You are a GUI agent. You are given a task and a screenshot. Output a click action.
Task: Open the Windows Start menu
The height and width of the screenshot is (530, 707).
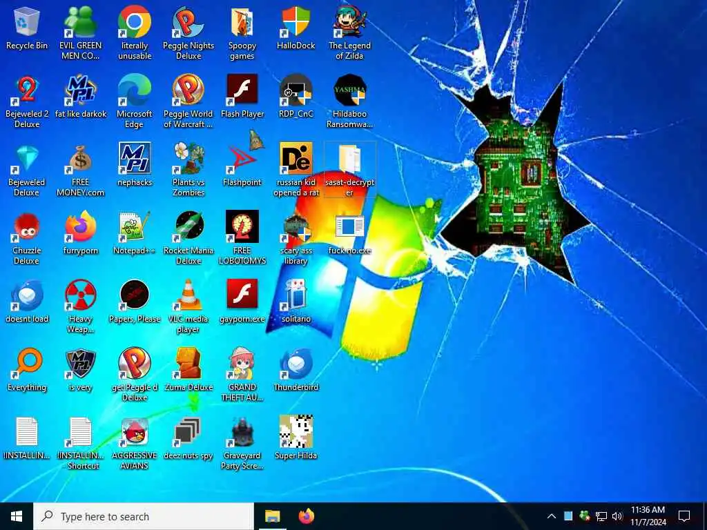(17, 516)
